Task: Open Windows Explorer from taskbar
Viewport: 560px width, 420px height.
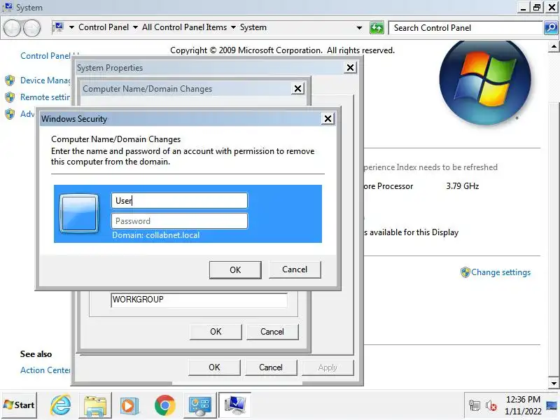Action: (95, 405)
